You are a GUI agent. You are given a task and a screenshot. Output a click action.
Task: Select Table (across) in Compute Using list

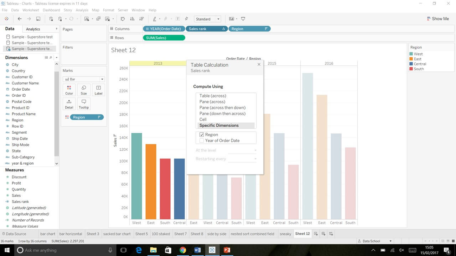[x=213, y=96]
